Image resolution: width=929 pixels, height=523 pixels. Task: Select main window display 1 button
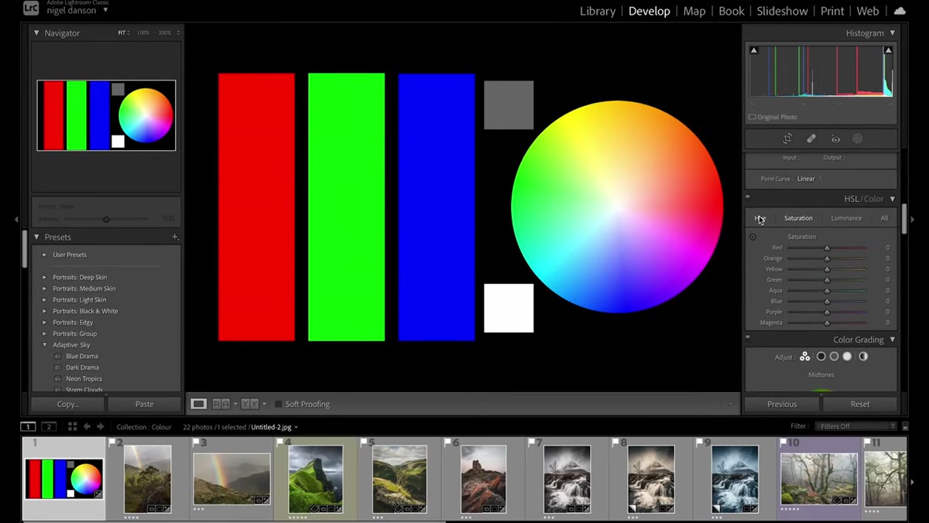[x=28, y=426]
